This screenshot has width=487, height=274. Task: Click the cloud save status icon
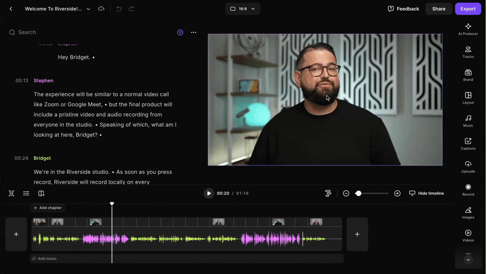click(101, 9)
